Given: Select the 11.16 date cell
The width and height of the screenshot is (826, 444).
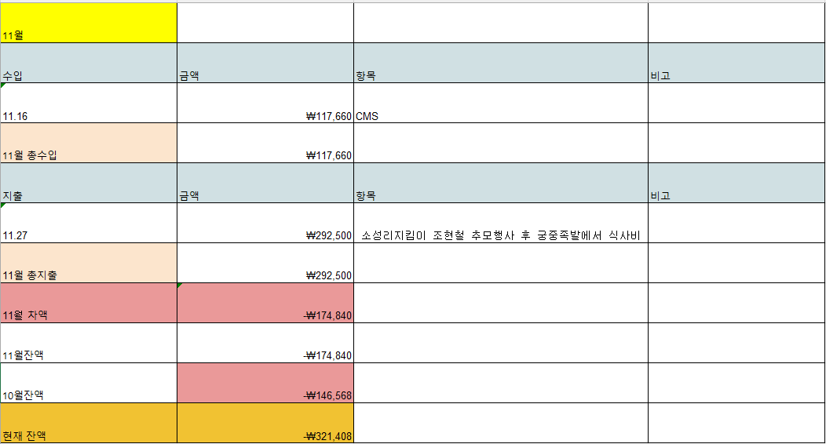Looking at the screenshot, I should (x=89, y=103).
